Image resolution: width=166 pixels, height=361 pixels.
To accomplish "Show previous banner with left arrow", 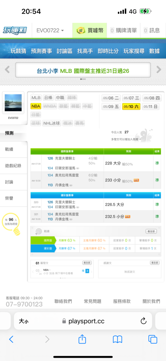I will click(7, 70).
